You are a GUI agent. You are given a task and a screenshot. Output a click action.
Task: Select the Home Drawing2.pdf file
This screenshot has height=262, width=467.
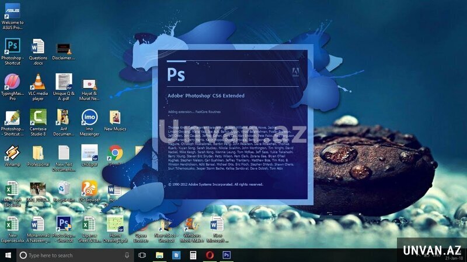pyautogui.click(x=115, y=225)
